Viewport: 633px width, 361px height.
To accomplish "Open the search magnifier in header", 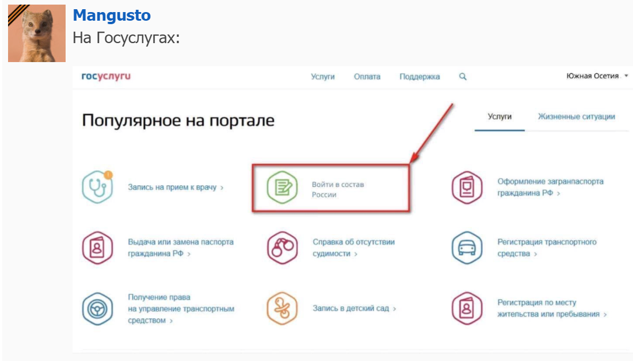I will click(x=463, y=76).
